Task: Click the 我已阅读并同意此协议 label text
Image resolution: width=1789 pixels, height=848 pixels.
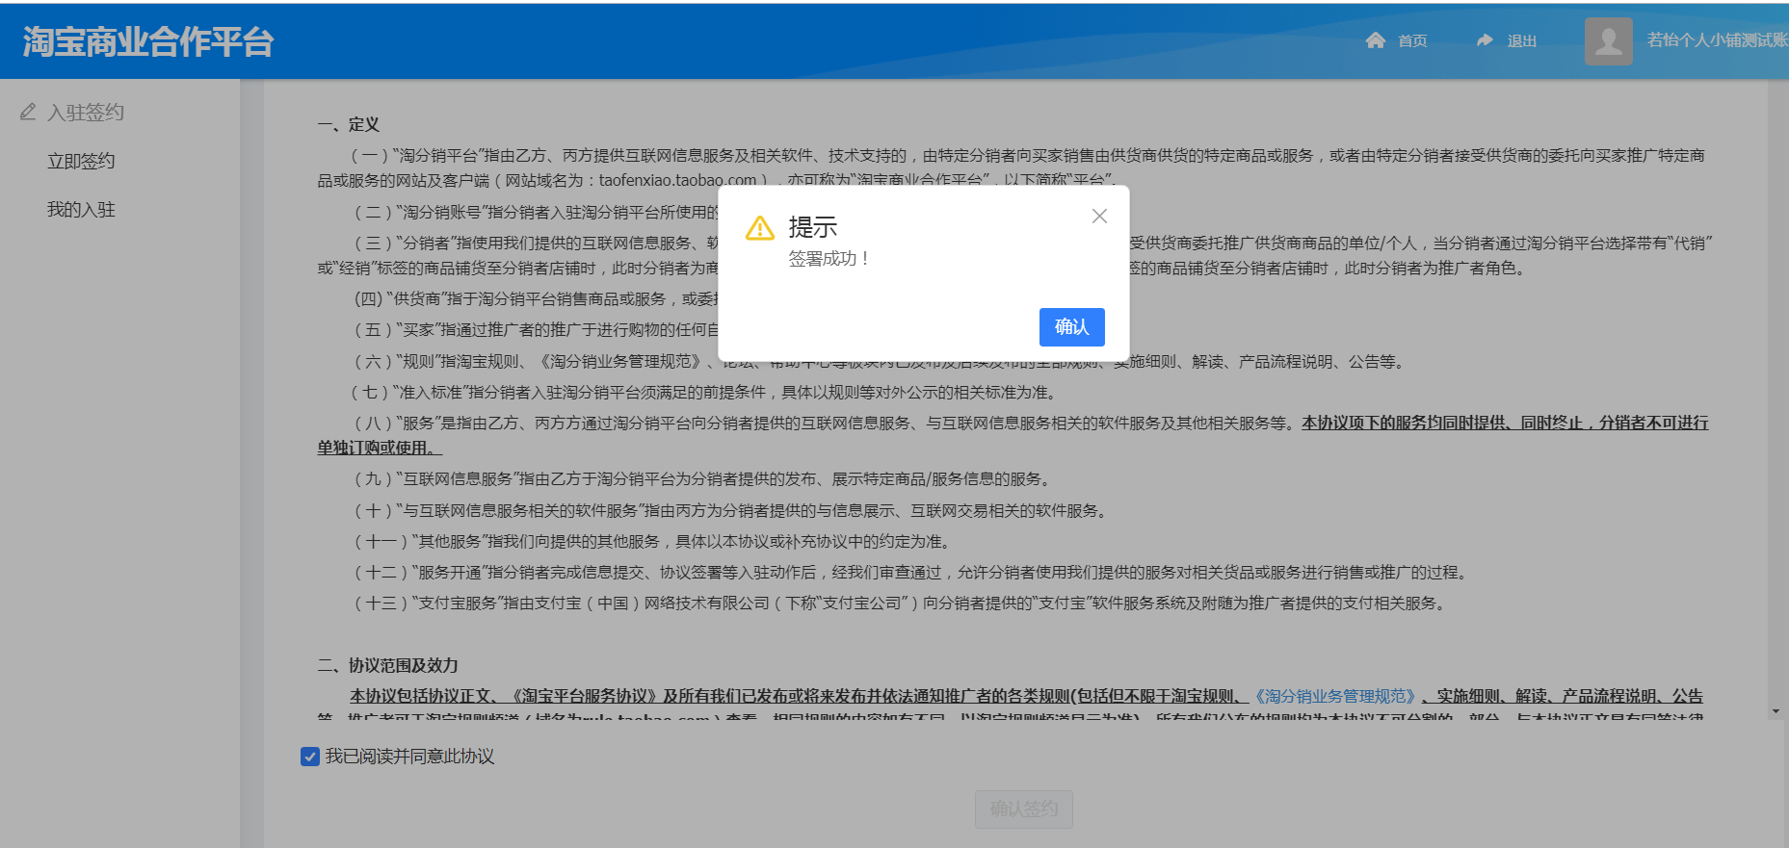Action: 409,757
